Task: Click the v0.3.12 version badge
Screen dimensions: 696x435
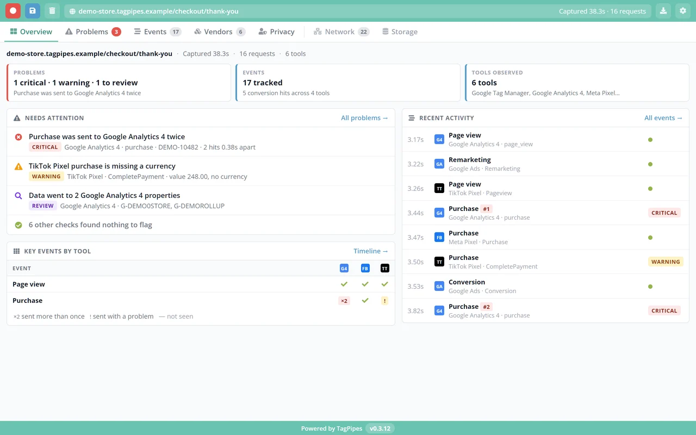Action: [380, 428]
